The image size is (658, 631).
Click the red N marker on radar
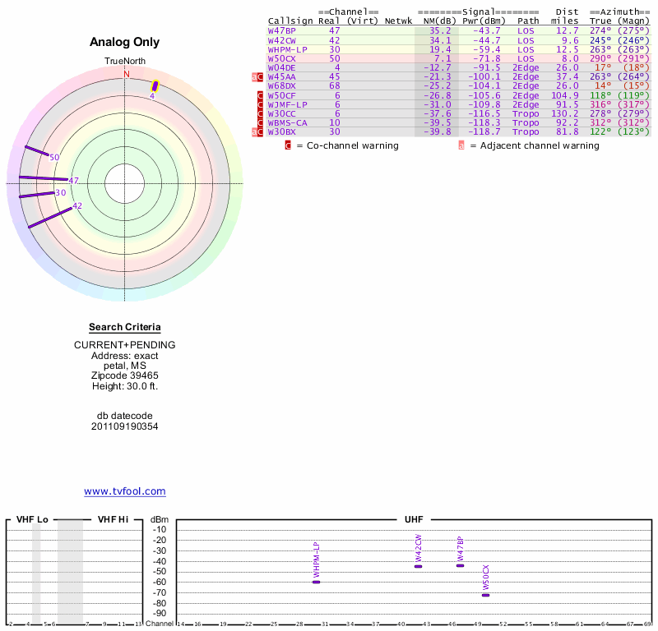tap(127, 74)
